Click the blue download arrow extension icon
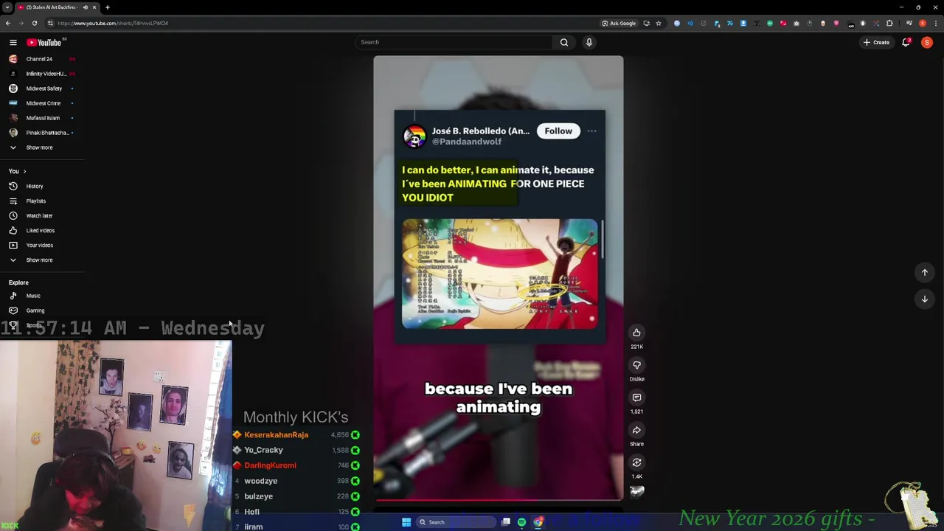Screen dimensions: 944x531 [743, 23]
